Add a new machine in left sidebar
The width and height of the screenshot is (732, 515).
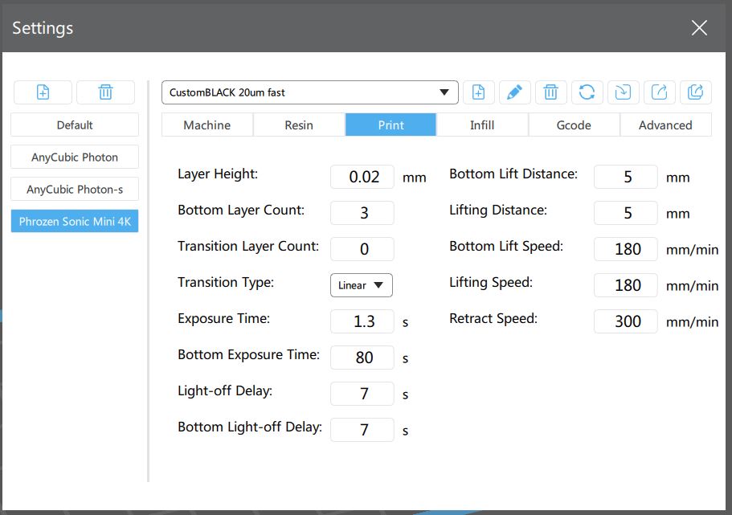43,92
